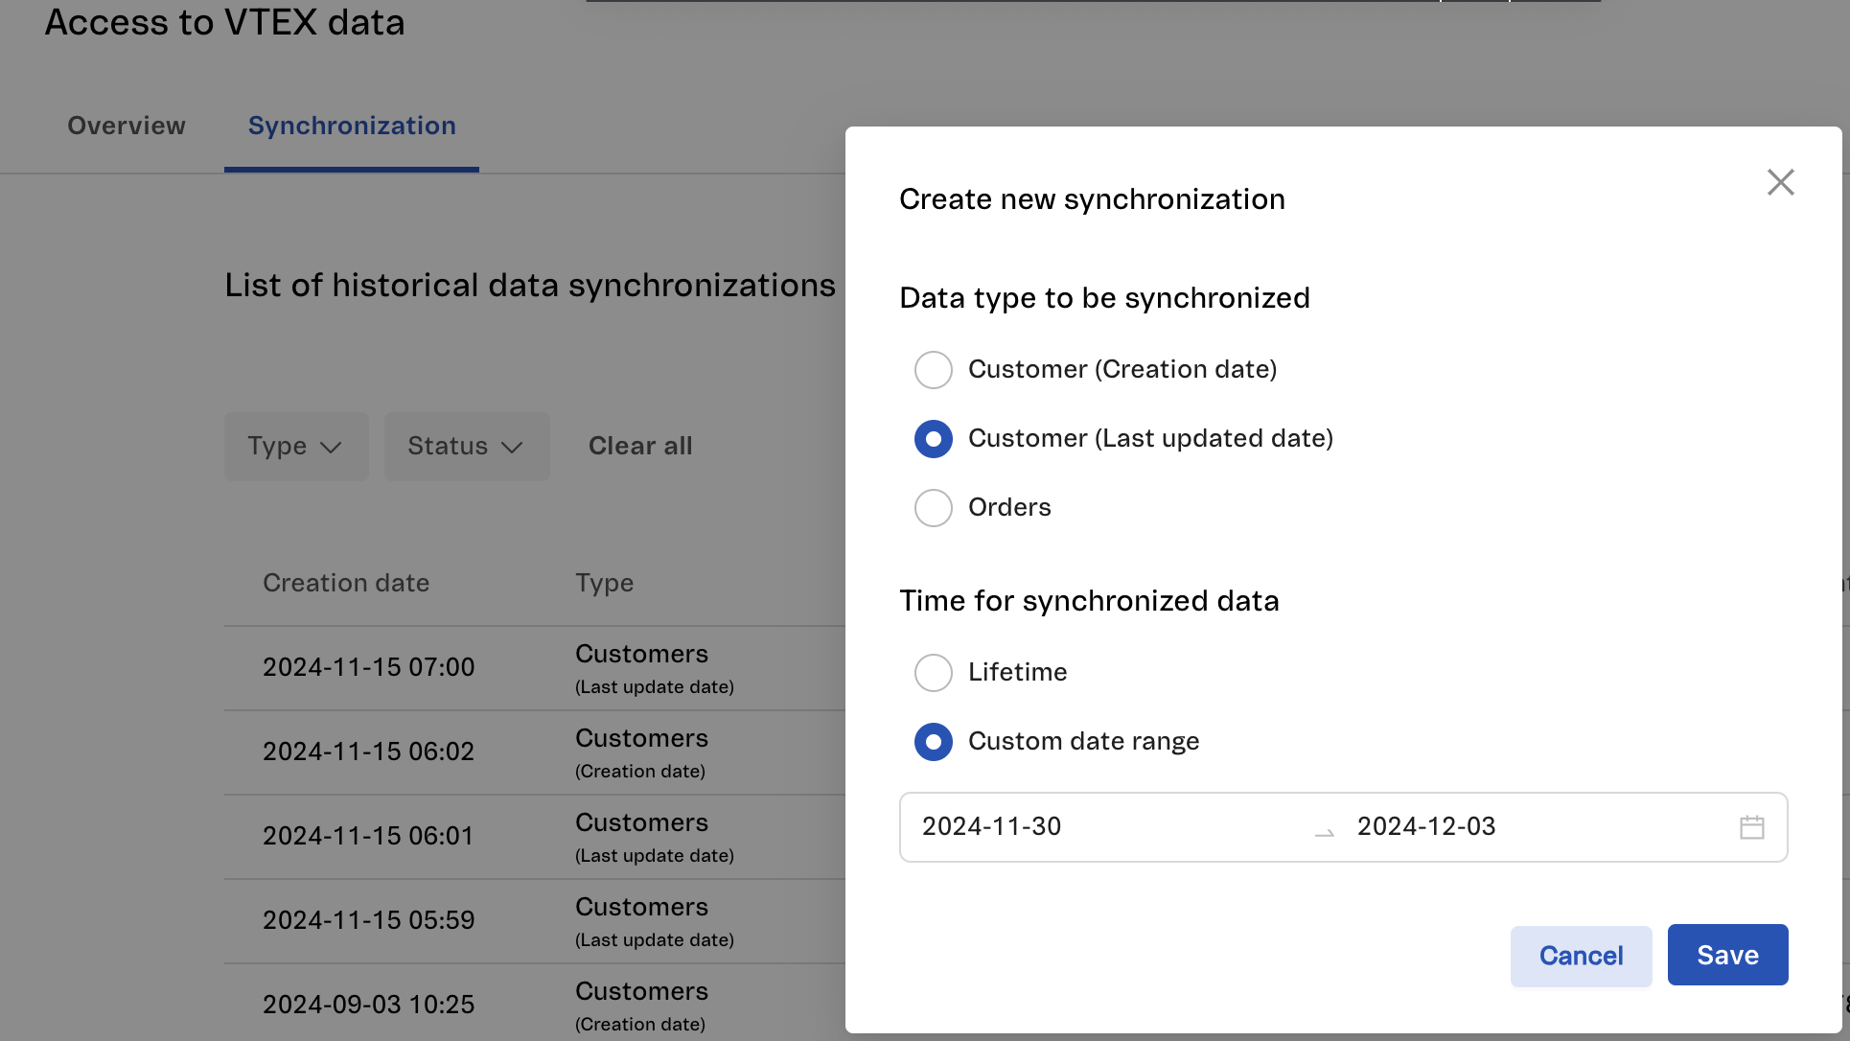
Task: Select Lifetime synchronization time
Action: pos(933,673)
